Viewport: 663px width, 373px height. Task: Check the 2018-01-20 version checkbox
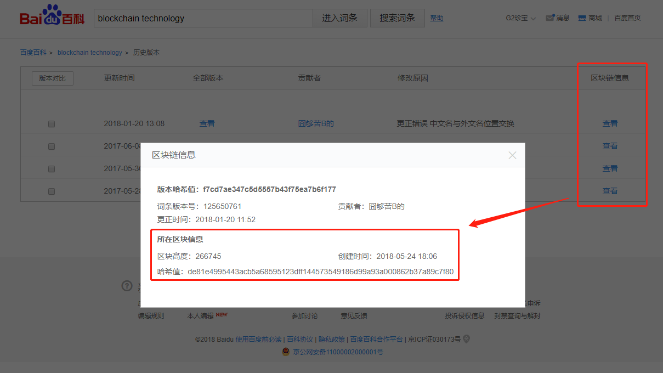[51, 123]
